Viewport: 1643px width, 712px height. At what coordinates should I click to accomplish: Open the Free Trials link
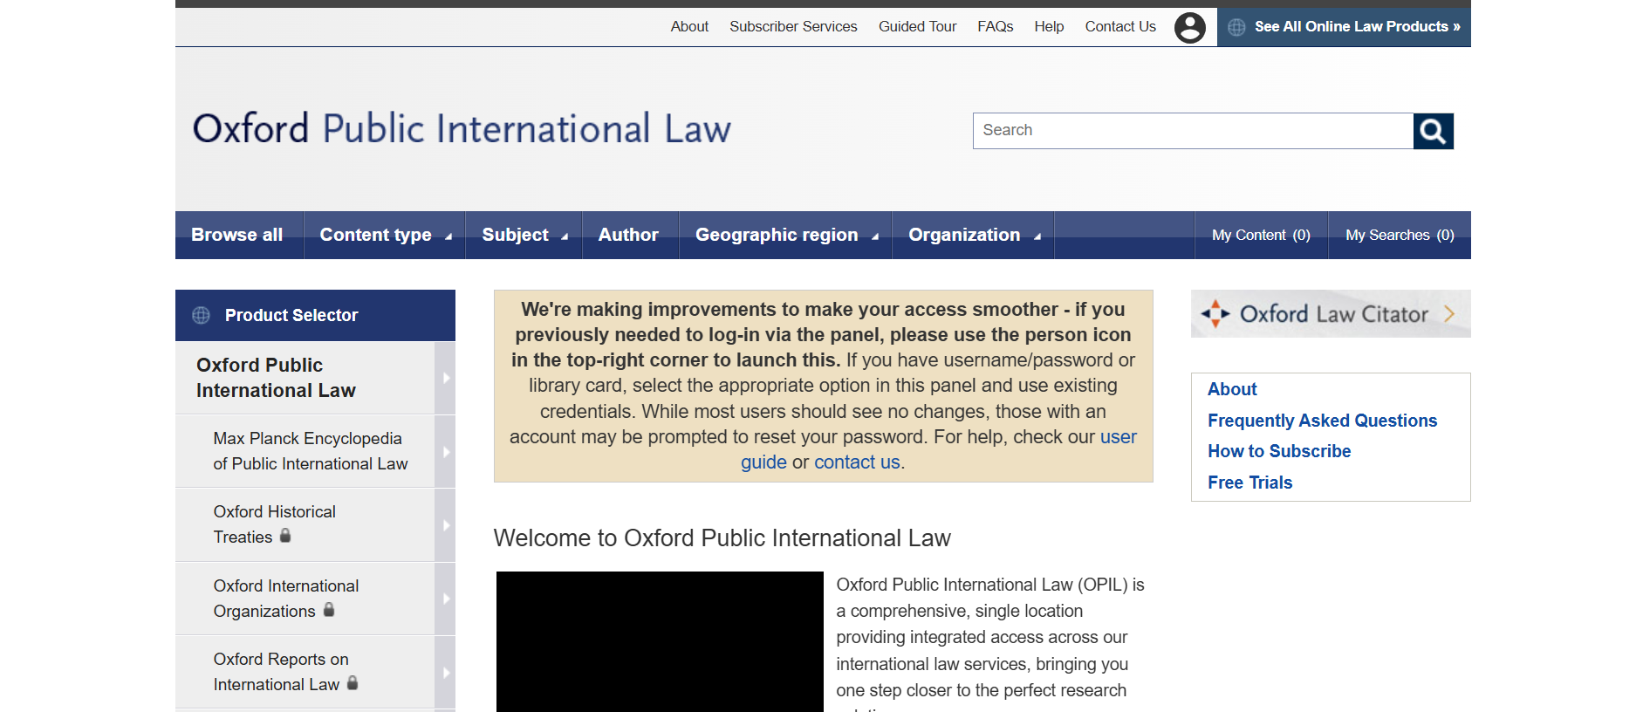point(1249,483)
